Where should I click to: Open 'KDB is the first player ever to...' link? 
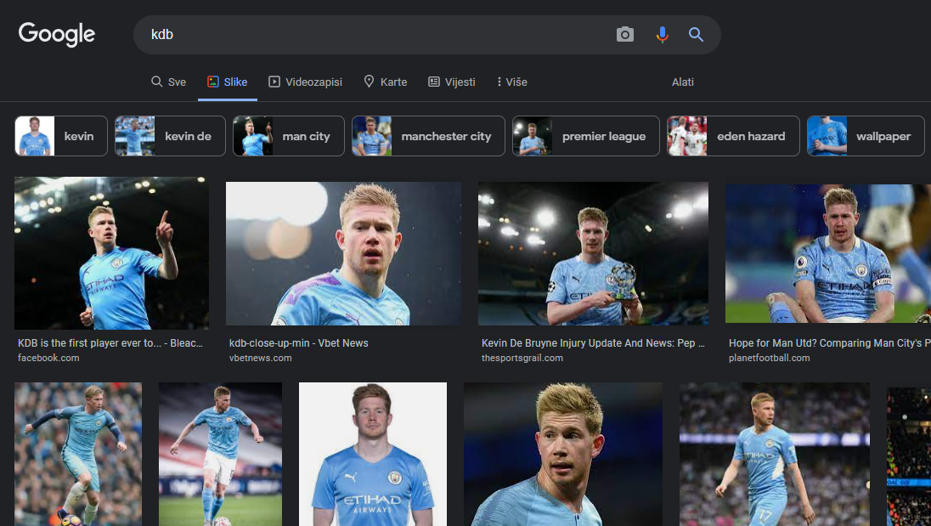pos(110,343)
